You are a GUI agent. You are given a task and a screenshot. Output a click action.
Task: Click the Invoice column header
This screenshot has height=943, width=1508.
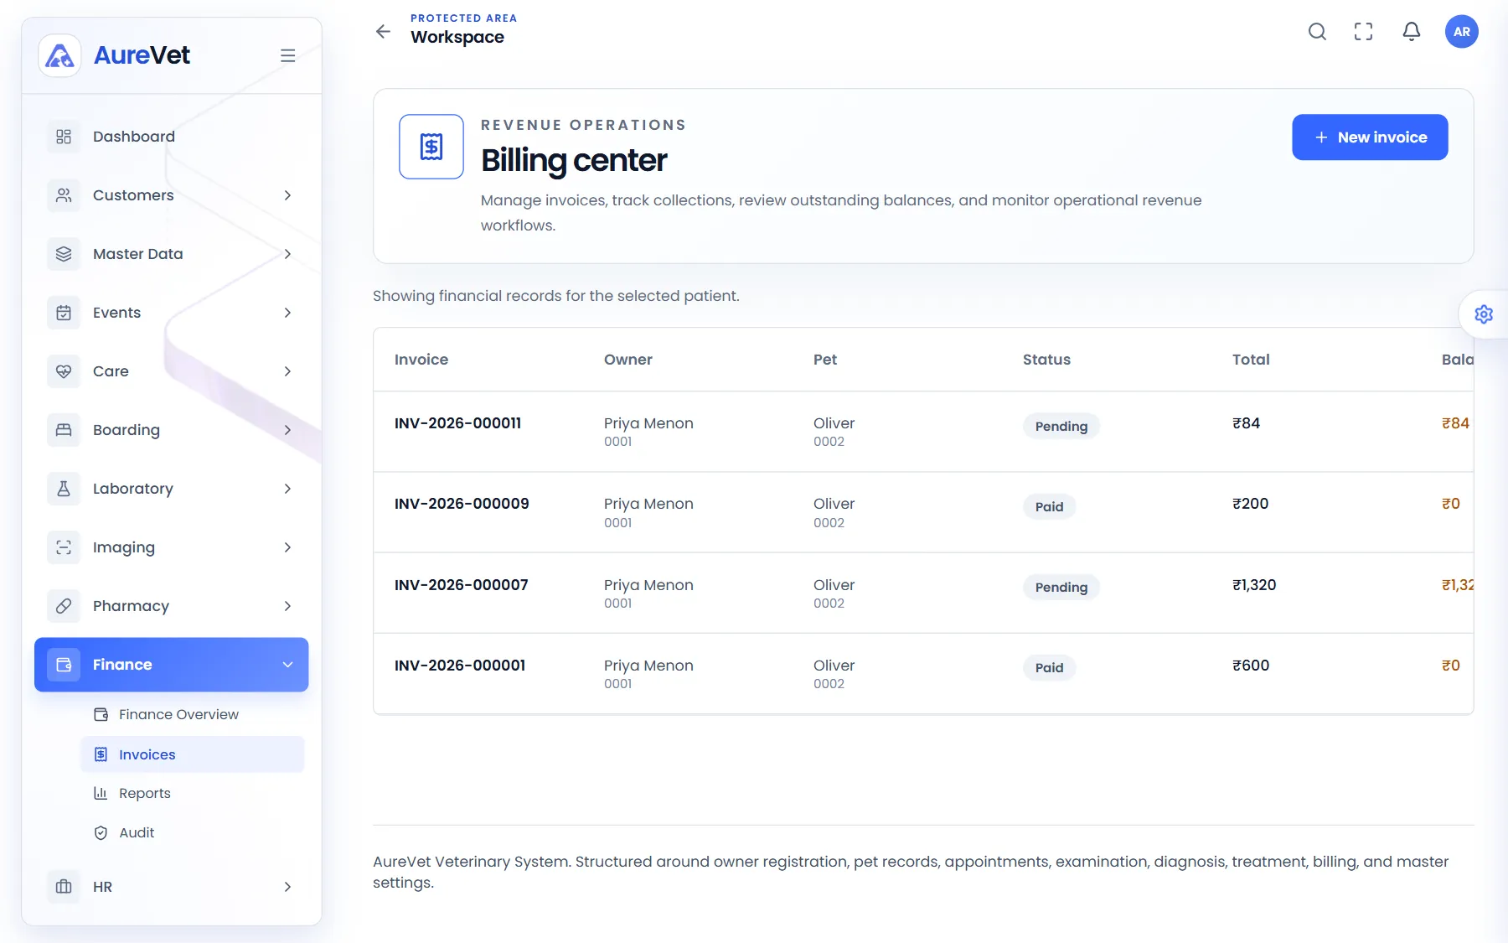tap(421, 360)
